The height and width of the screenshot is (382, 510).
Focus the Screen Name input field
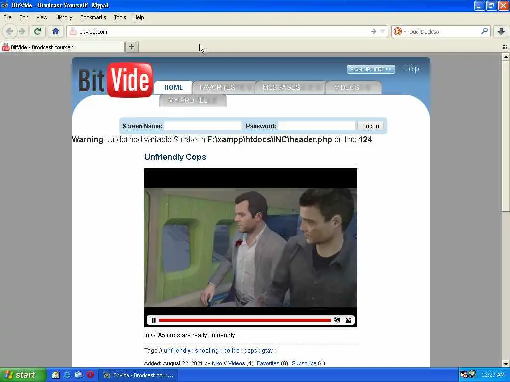[203, 126]
